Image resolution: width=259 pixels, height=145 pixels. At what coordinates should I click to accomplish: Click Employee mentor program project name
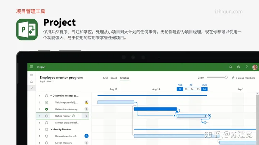click(61, 77)
